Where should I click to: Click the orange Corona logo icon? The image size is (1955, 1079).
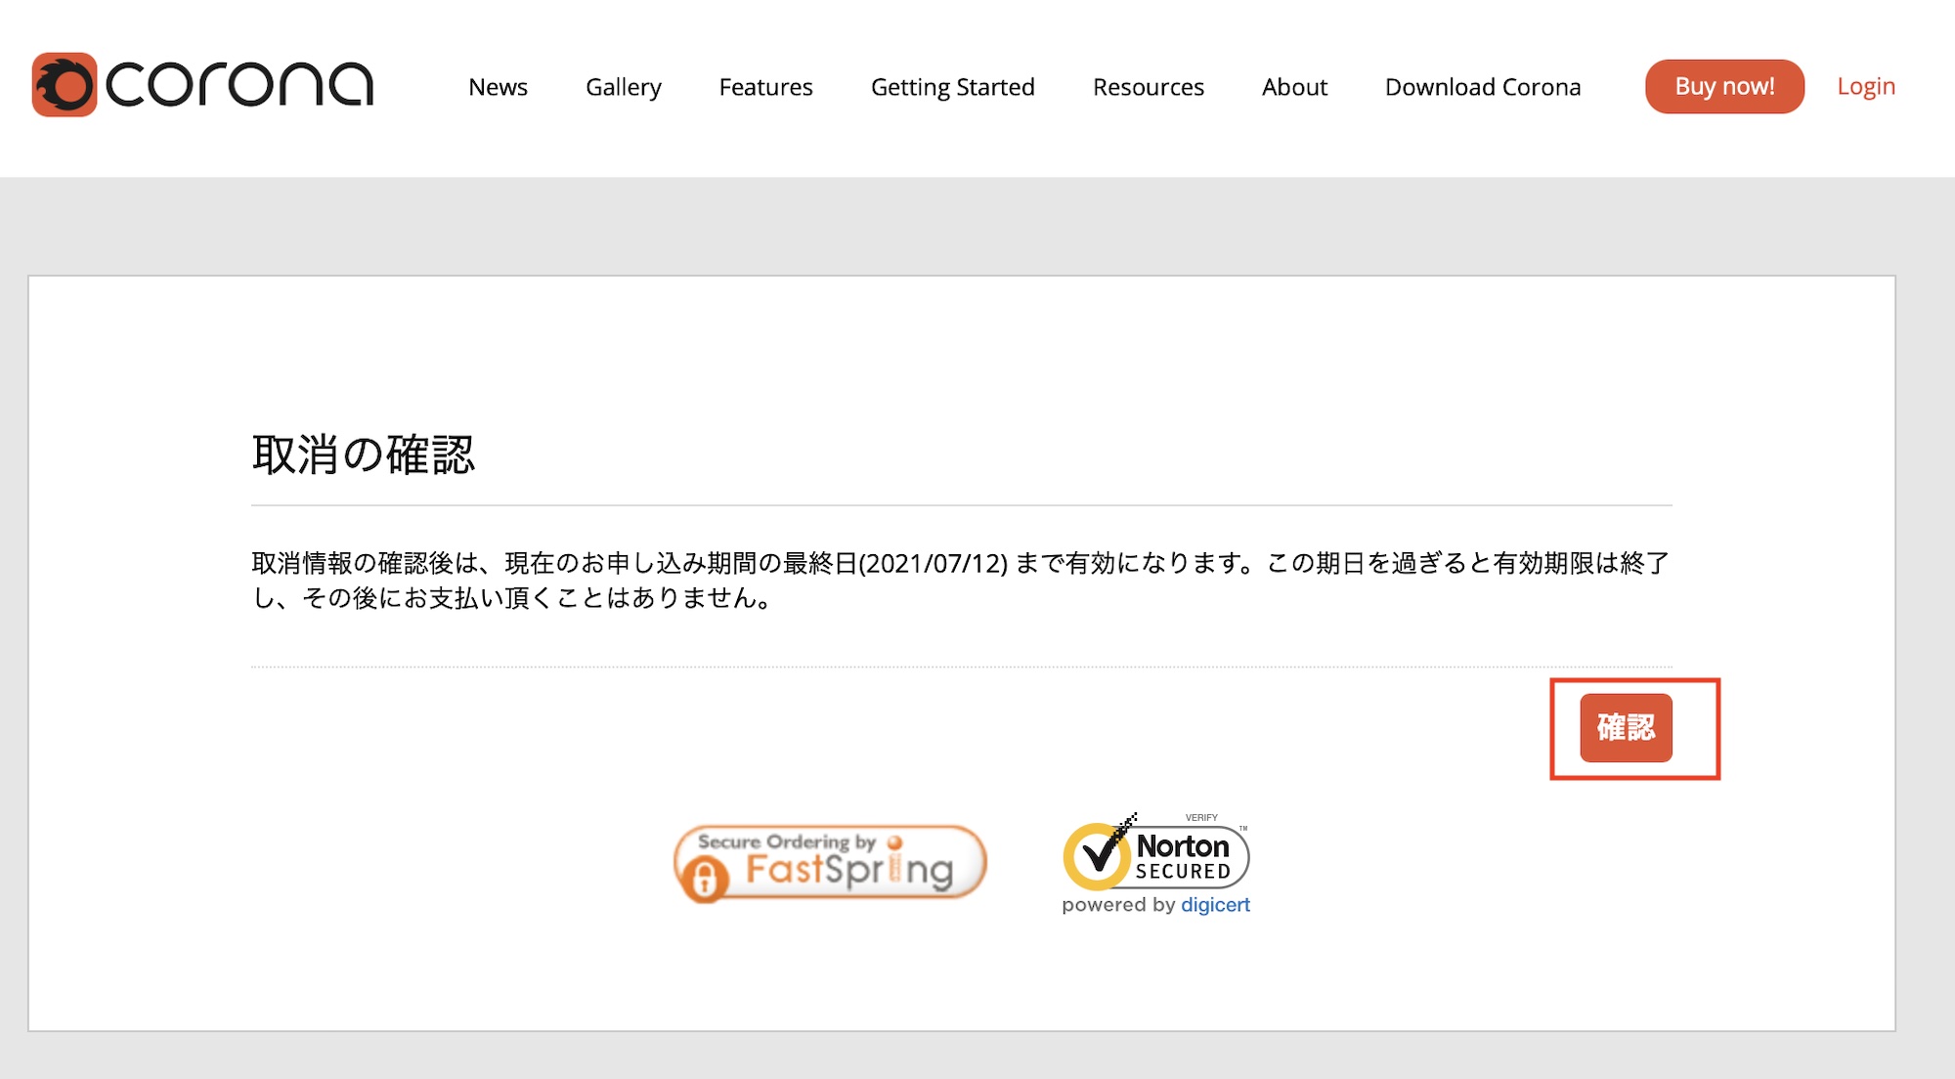[64, 85]
